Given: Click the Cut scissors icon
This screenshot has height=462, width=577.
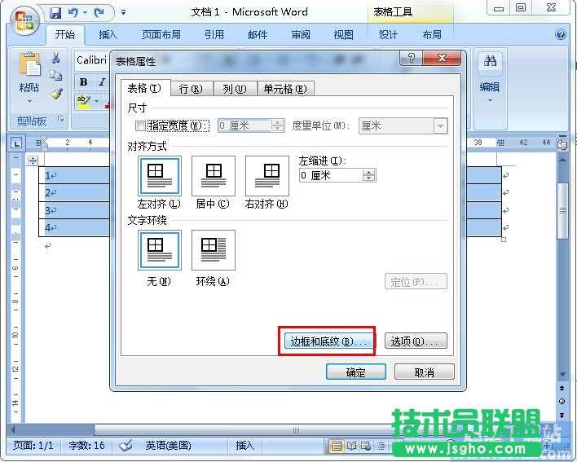Looking at the screenshot, I should coord(56,59).
